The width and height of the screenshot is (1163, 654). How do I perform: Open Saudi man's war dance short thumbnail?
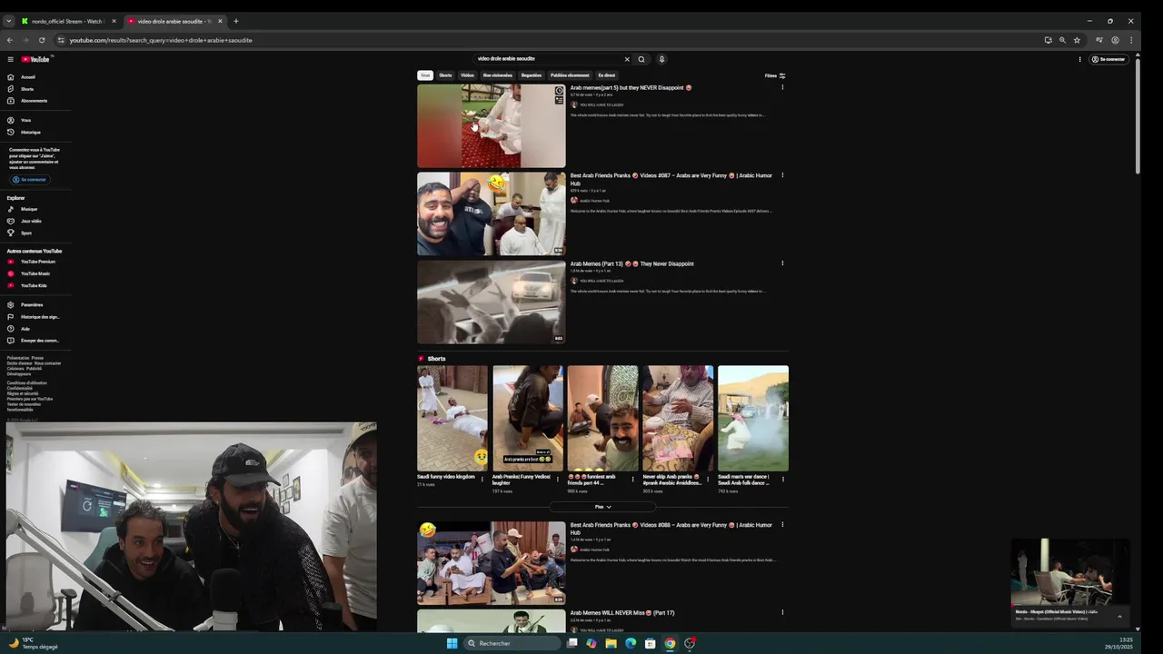(x=753, y=418)
